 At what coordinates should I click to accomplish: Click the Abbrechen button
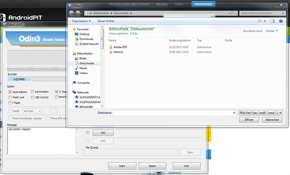point(272,119)
